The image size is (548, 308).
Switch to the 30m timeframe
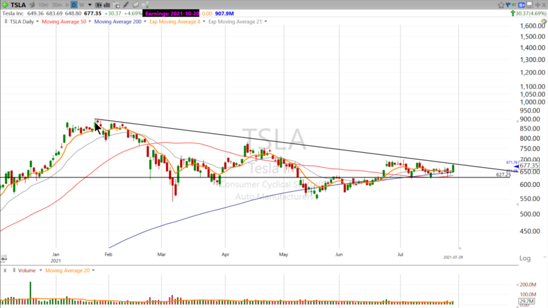(57, 5)
